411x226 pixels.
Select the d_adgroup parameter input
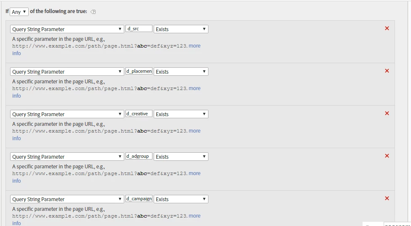139,156
